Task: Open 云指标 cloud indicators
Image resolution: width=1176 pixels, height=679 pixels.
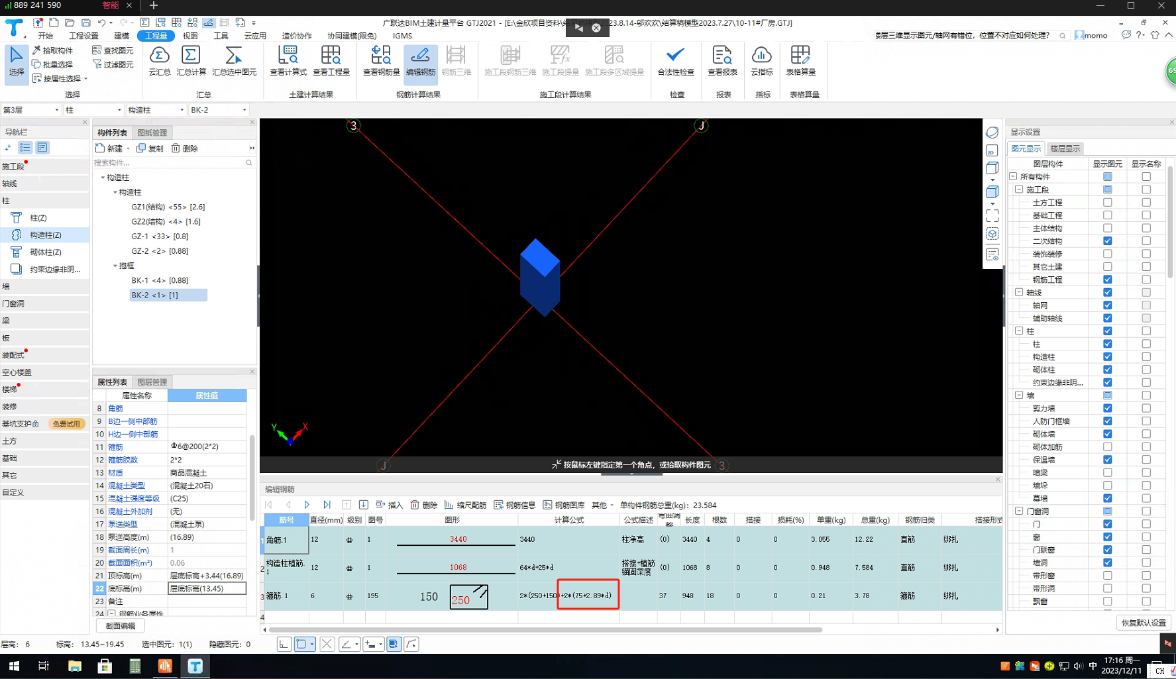Action: [x=762, y=61]
